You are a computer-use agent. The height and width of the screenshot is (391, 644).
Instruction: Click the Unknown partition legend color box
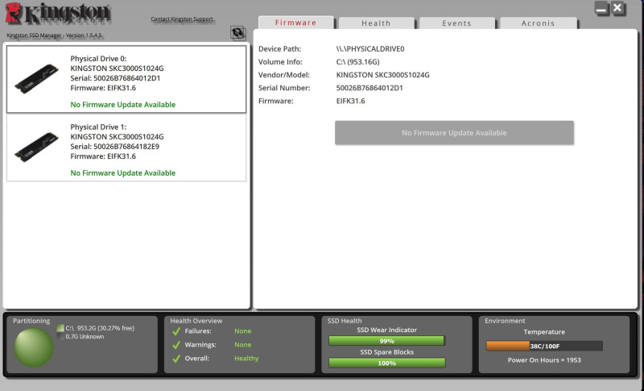(x=60, y=337)
